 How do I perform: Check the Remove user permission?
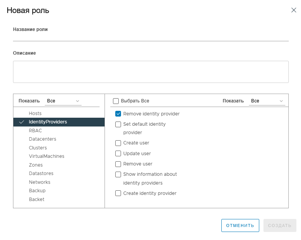[x=118, y=164]
